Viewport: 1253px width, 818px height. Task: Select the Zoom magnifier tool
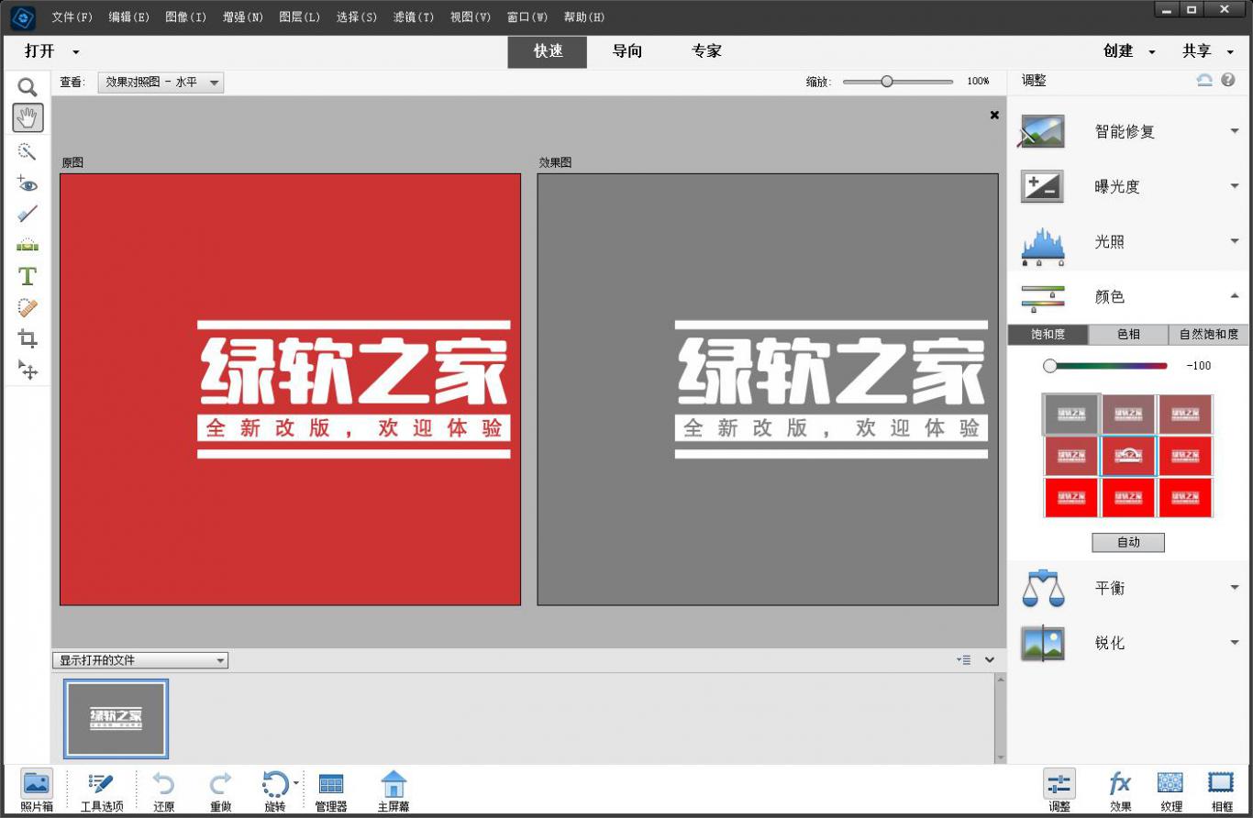[x=28, y=88]
